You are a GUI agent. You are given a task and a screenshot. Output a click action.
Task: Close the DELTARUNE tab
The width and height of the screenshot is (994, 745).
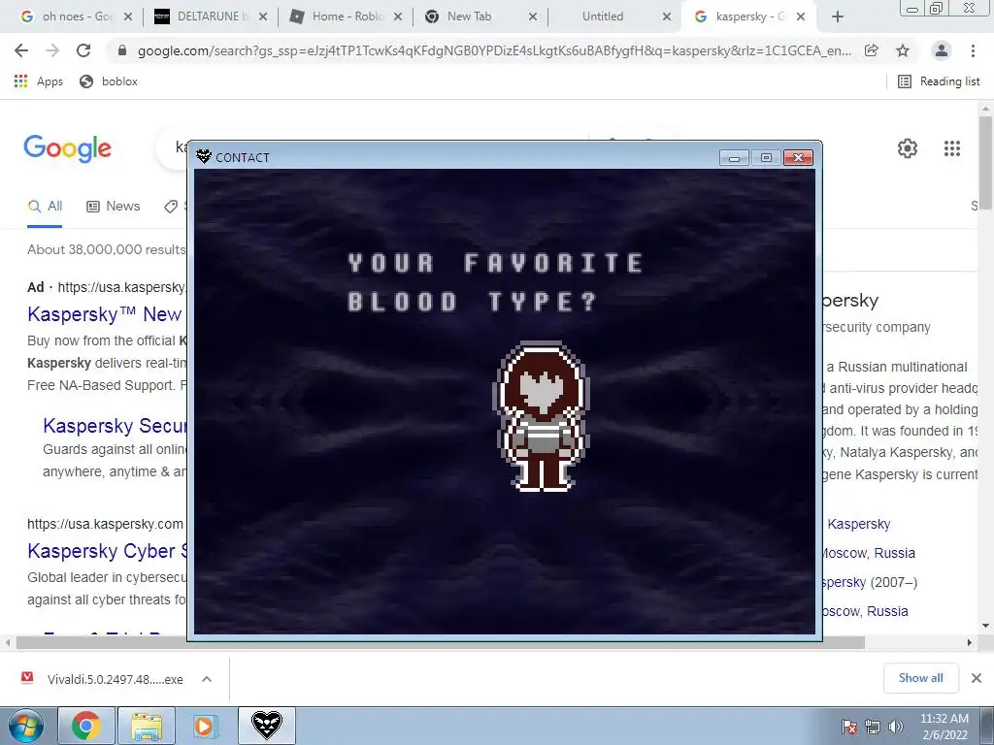(x=263, y=17)
